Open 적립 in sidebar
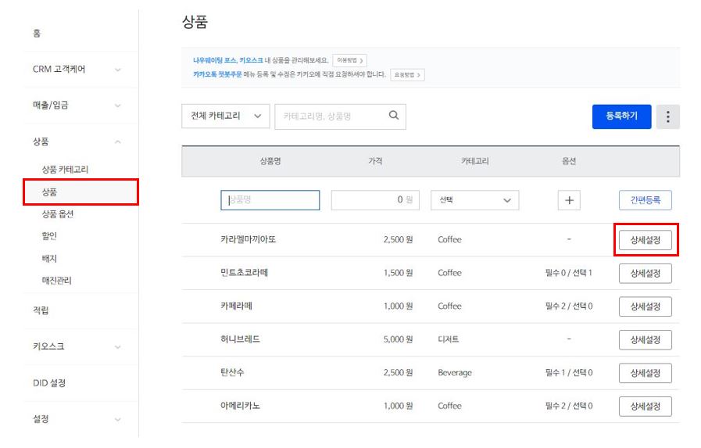 point(41,310)
